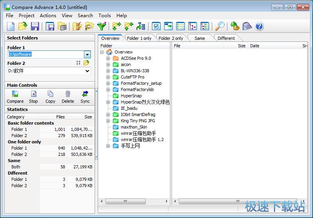Click the Date column header
Screen dimensions: 313x218
(x=274, y=46)
